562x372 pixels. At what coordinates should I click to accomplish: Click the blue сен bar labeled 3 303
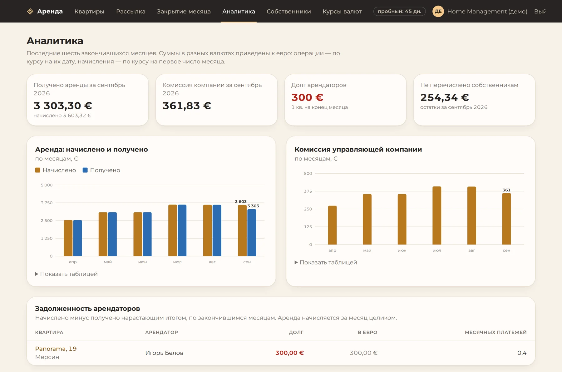tap(252, 233)
